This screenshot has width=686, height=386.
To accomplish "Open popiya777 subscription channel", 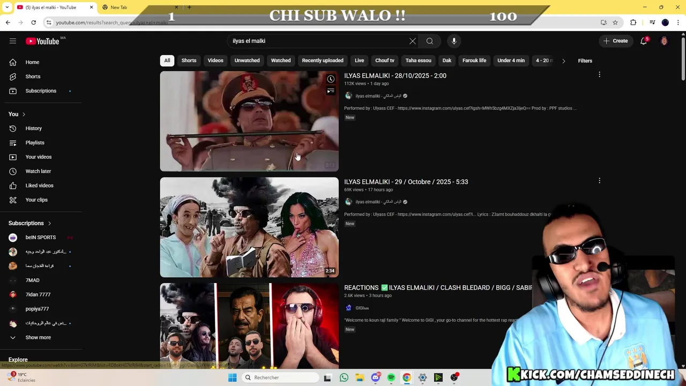I will 38,309.
